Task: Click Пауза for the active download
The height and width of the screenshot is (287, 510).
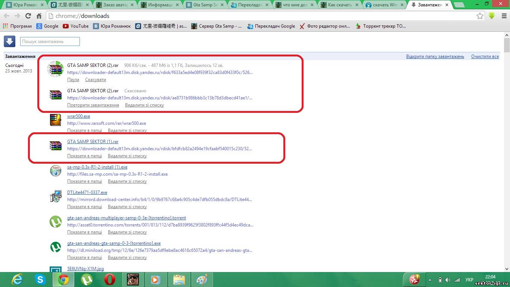Action: click(73, 80)
